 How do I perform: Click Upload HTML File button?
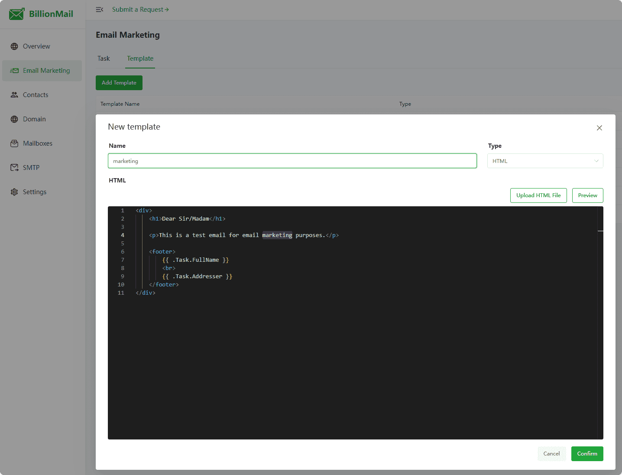538,195
